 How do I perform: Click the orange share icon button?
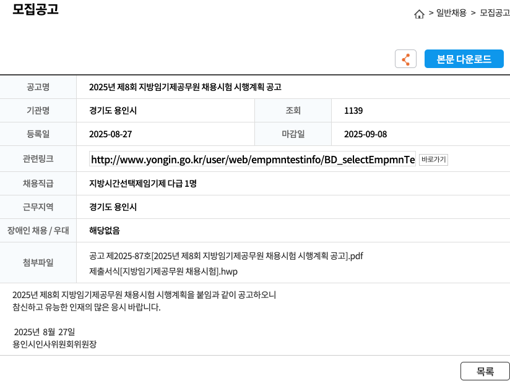tap(405, 59)
